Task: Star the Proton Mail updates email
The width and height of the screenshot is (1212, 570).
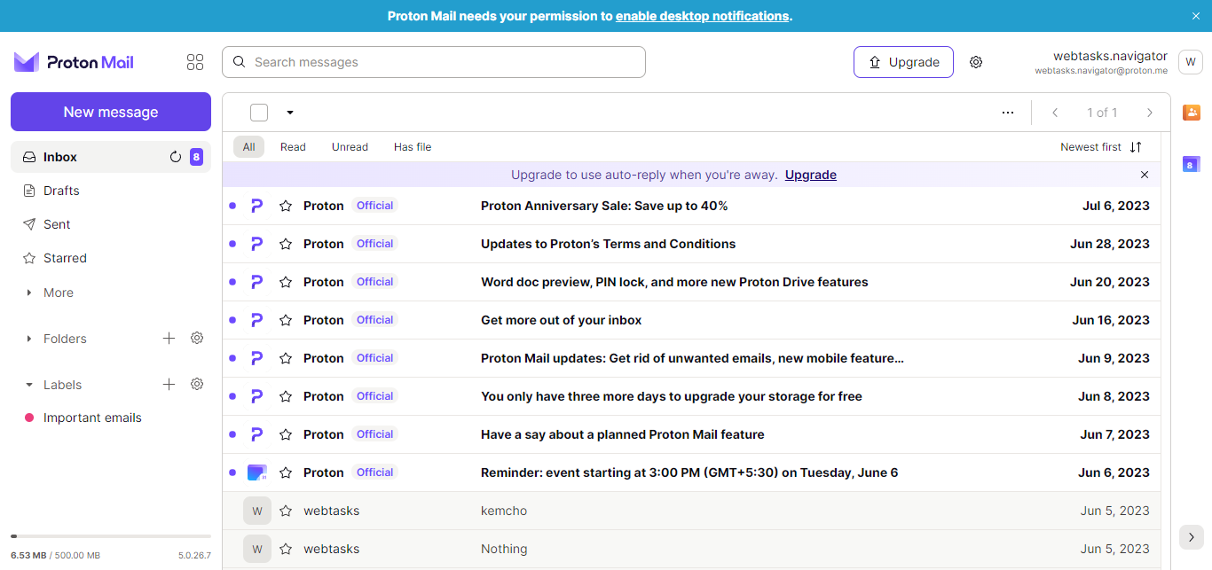Action: point(286,358)
